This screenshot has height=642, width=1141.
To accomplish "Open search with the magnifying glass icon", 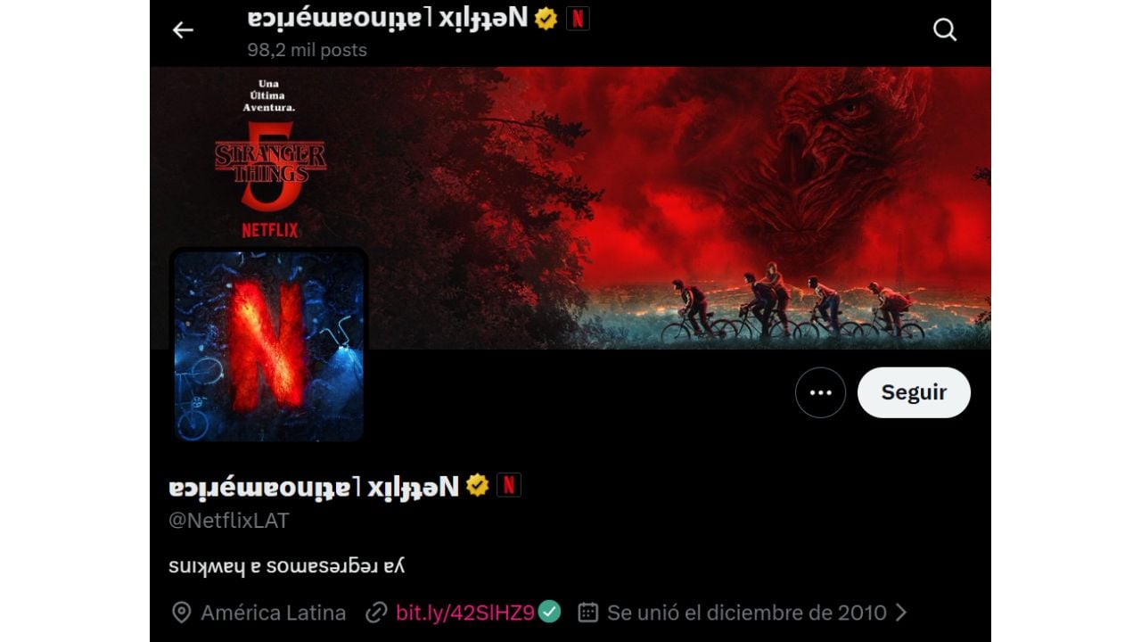I will click(945, 30).
